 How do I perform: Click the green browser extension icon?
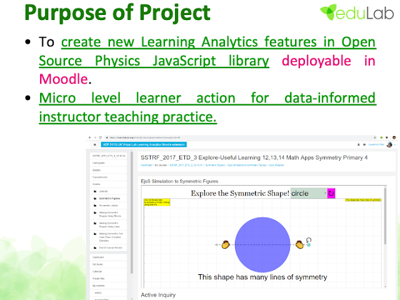(382, 137)
